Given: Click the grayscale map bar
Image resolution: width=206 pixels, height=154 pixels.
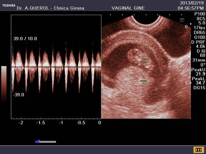Looking at the screenshot, I should click(x=4, y=85).
